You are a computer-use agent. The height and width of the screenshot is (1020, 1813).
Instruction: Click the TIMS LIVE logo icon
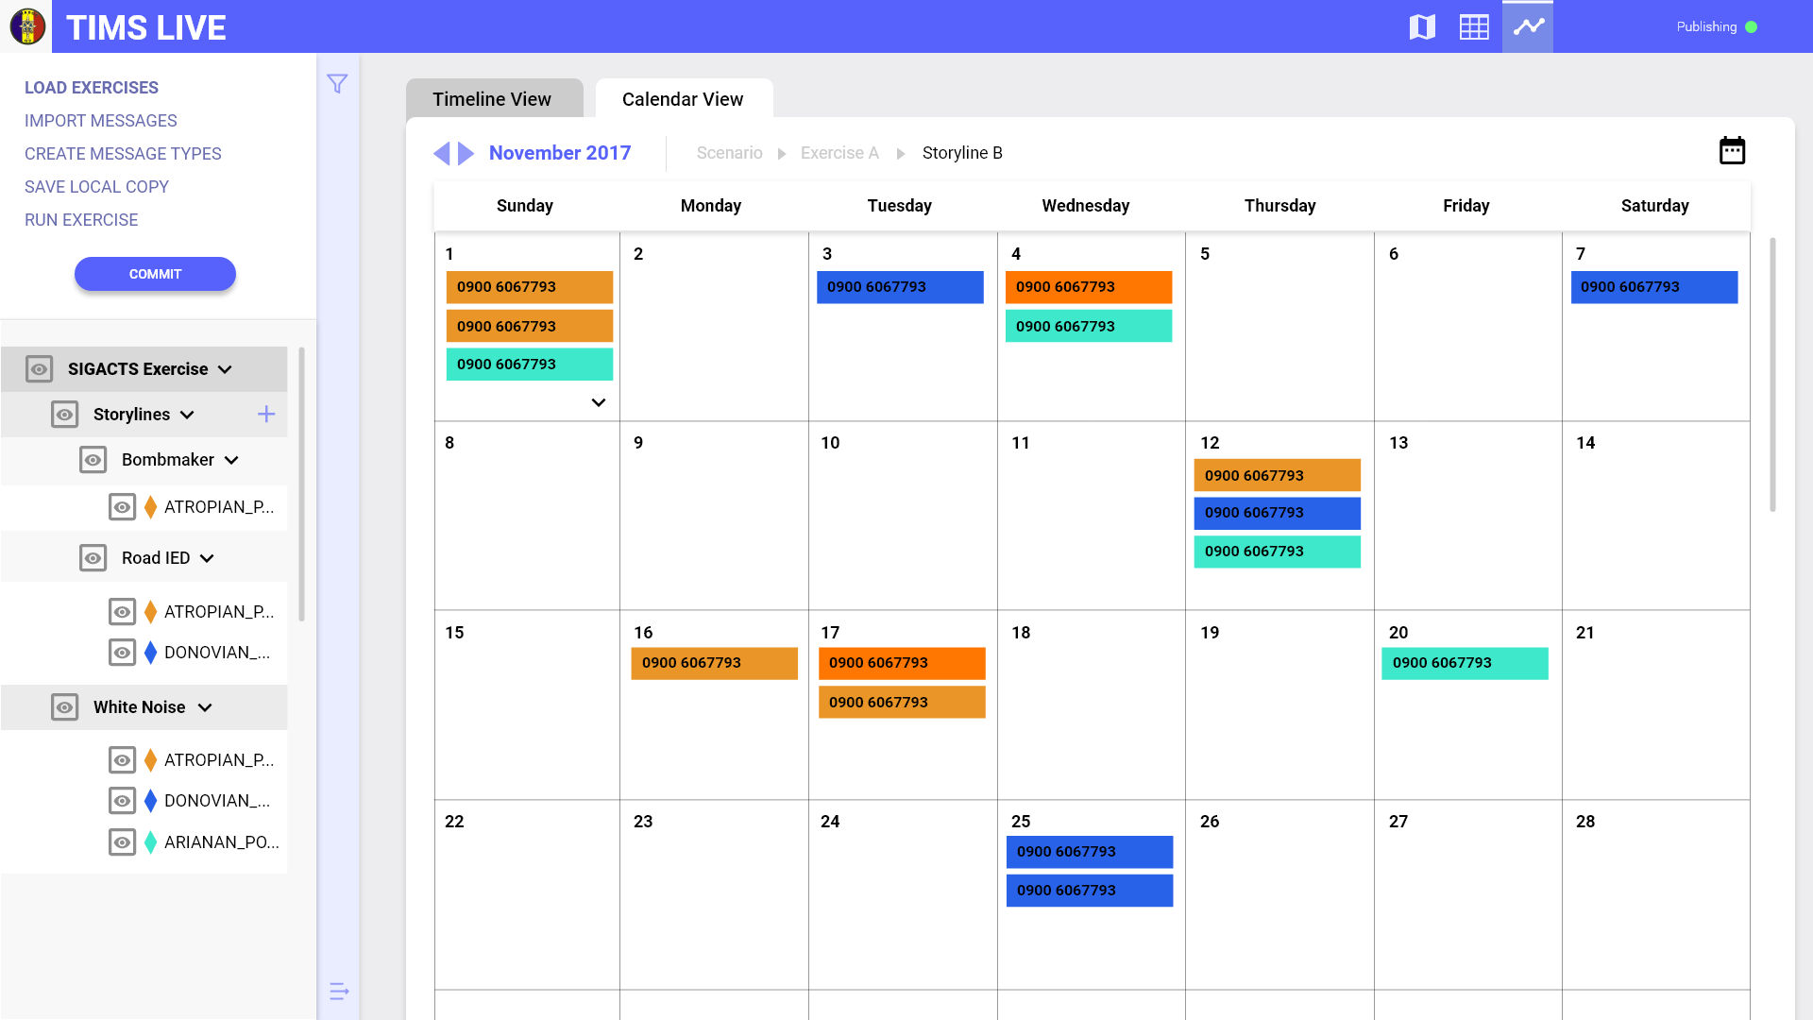pyautogui.click(x=26, y=26)
